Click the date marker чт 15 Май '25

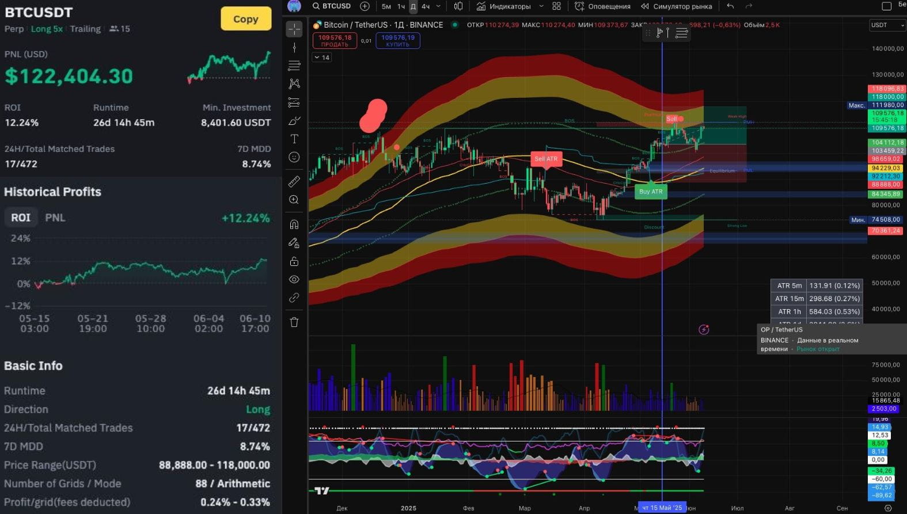tap(662, 508)
